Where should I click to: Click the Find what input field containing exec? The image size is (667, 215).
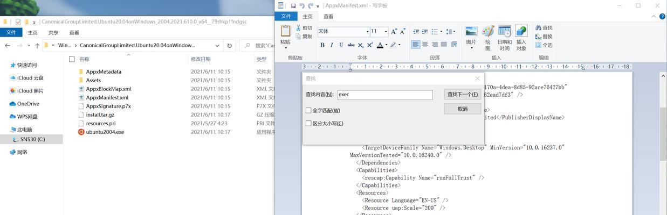pyautogui.click(x=385, y=95)
